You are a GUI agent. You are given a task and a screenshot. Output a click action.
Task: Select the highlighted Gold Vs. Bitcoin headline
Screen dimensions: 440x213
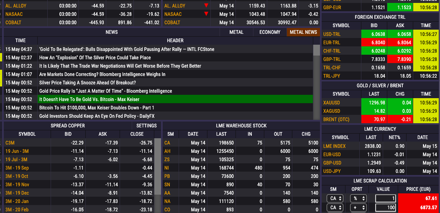point(89,99)
